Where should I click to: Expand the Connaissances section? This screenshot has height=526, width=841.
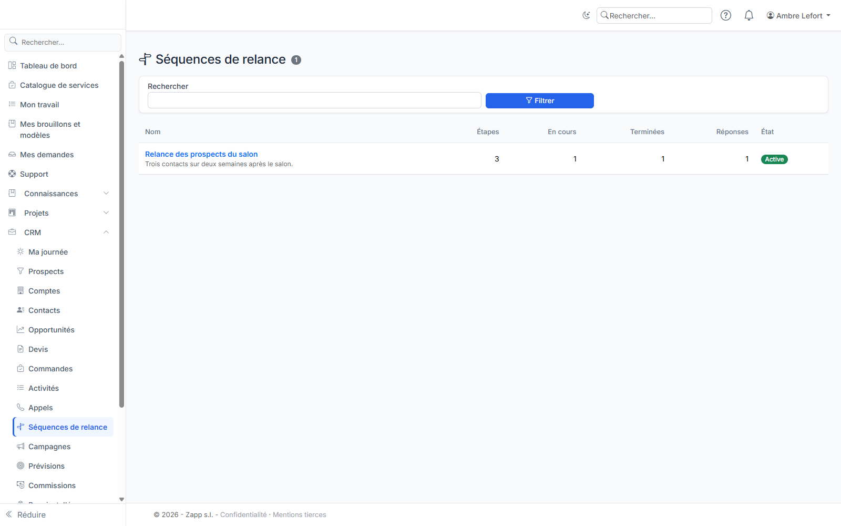pos(59,194)
